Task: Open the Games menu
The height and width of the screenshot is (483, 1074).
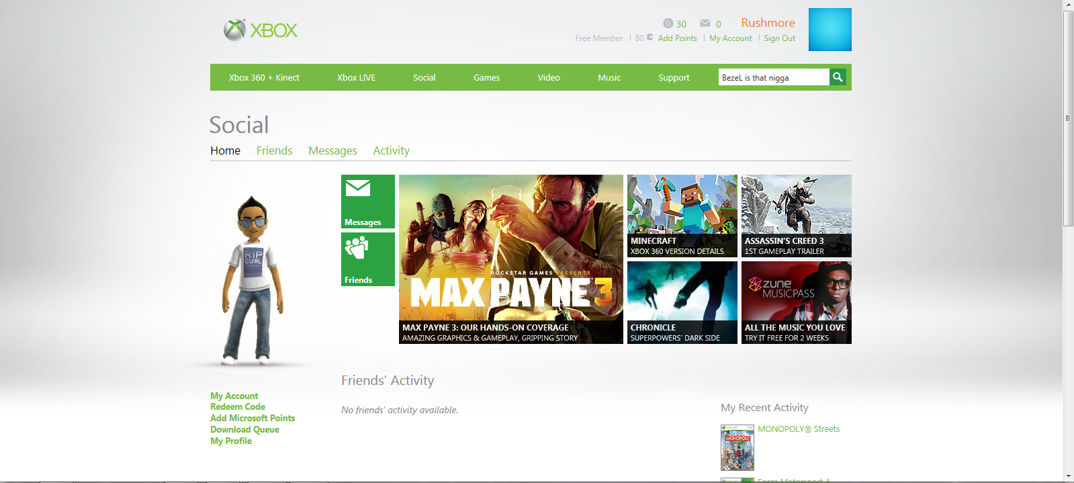Action: coord(486,77)
